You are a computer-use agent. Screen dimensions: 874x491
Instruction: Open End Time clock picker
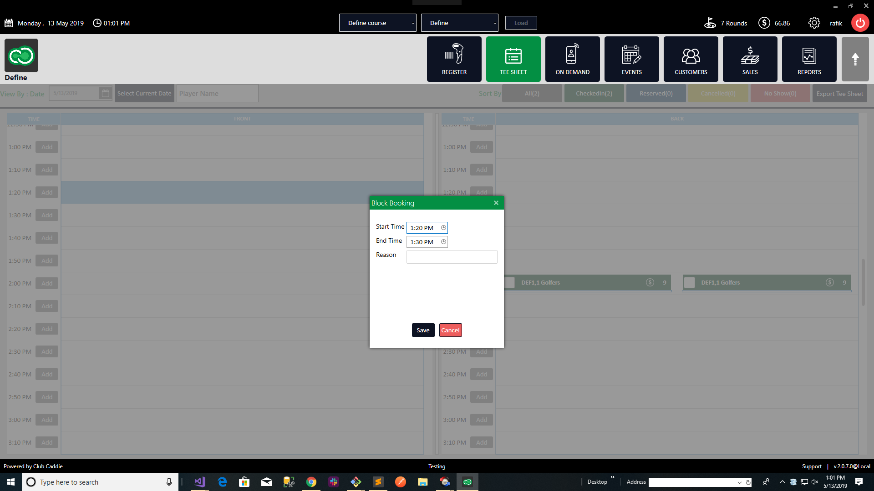(443, 242)
